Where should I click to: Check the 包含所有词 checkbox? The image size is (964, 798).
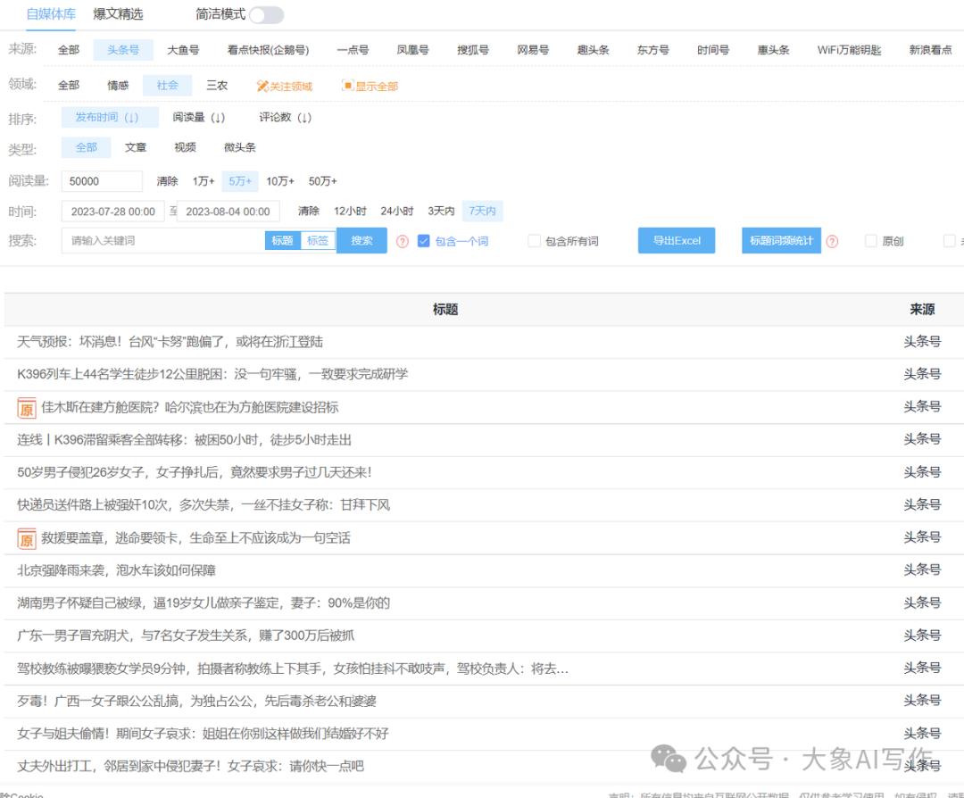(534, 241)
